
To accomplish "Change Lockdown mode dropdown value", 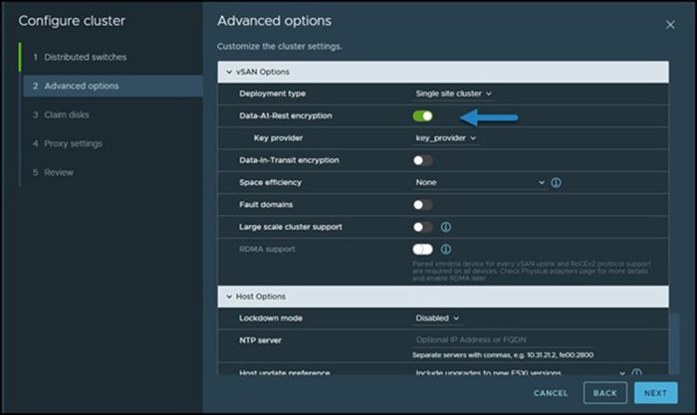I will 438,318.
